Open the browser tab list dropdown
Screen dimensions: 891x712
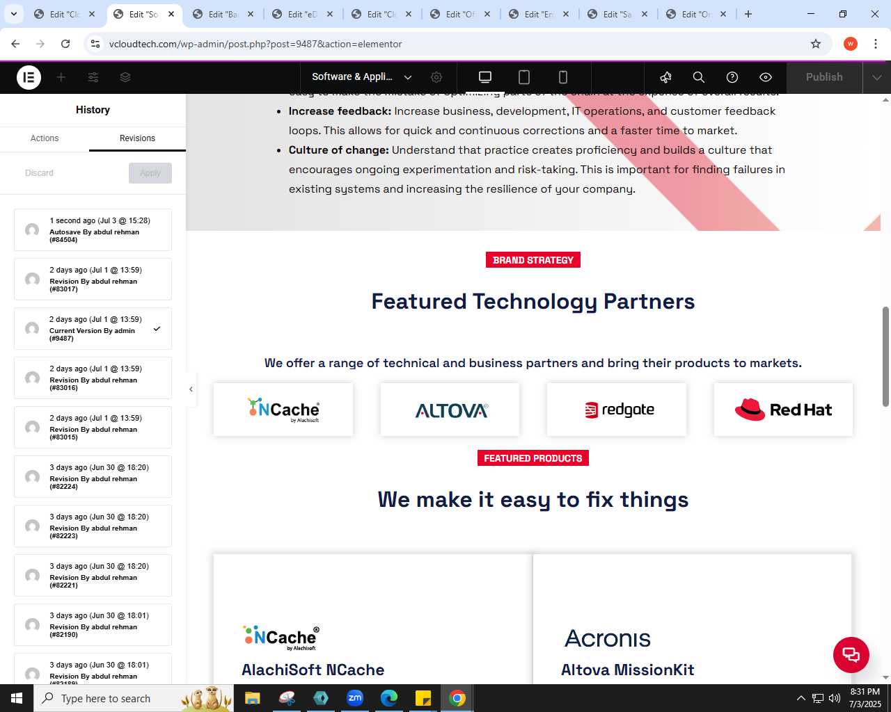click(13, 14)
